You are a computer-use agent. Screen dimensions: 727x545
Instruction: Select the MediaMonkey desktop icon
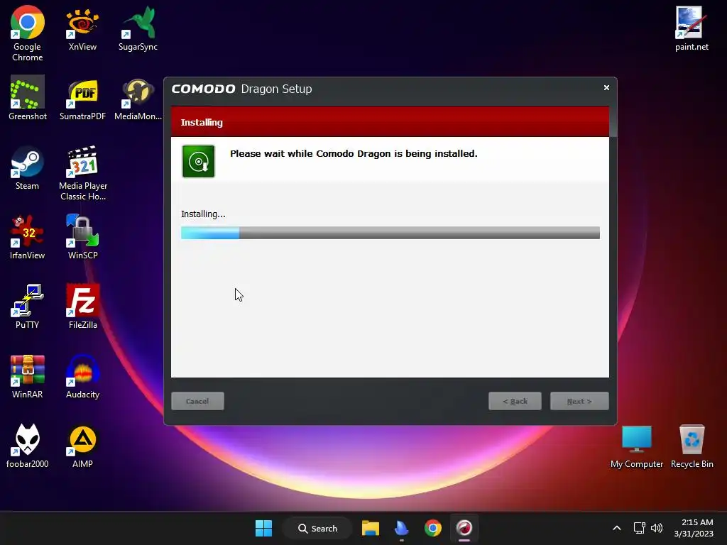tap(138, 98)
